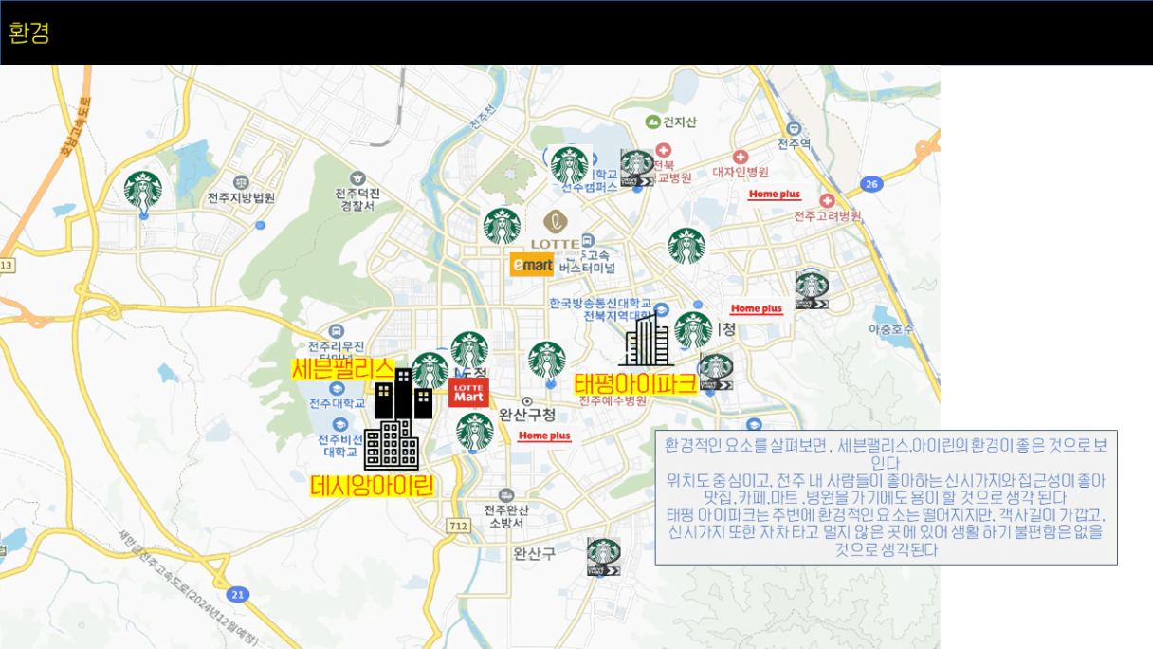Click the 데시앙아이린 building icon
This screenshot has height=649, width=1153.
[x=391, y=444]
